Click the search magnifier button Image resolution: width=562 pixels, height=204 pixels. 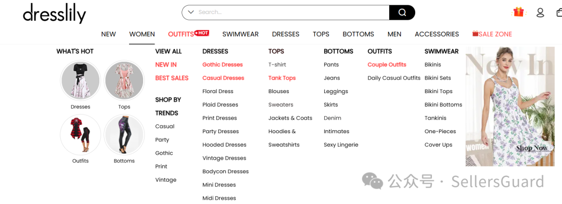pyautogui.click(x=402, y=12)
